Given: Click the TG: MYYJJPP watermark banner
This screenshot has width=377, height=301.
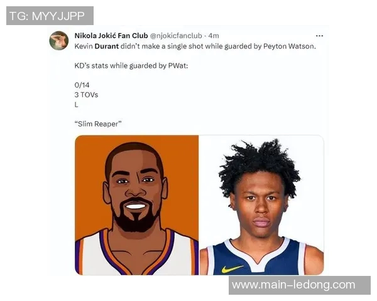Looking at the screenshot, I should click(50, 16).
